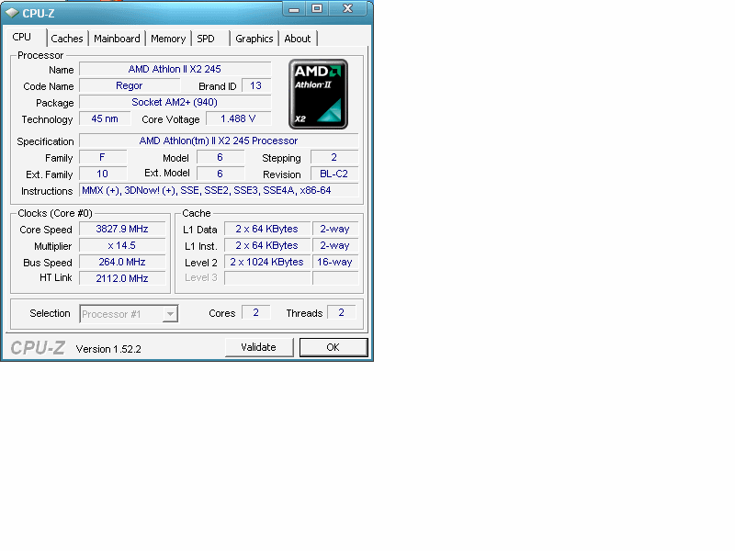Screen dimensions: 735x551
Task: Click the L1 Inst. associativity 2-way
Action: point(335,245)
